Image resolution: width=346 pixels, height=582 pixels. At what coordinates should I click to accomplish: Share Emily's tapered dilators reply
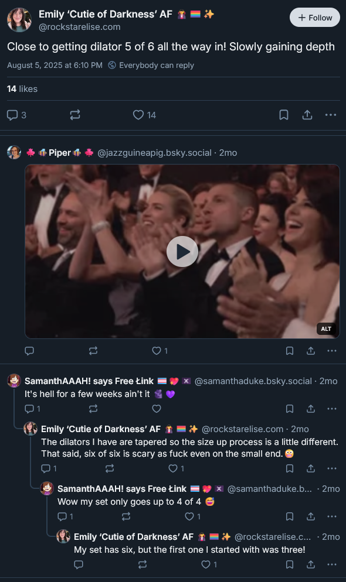(311, 468)
